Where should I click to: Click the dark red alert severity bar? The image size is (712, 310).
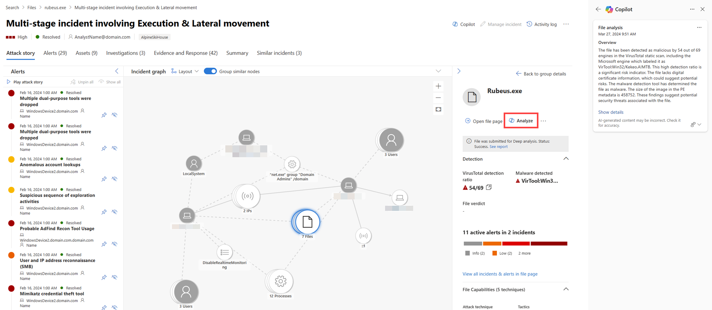[x=549, y=244]
